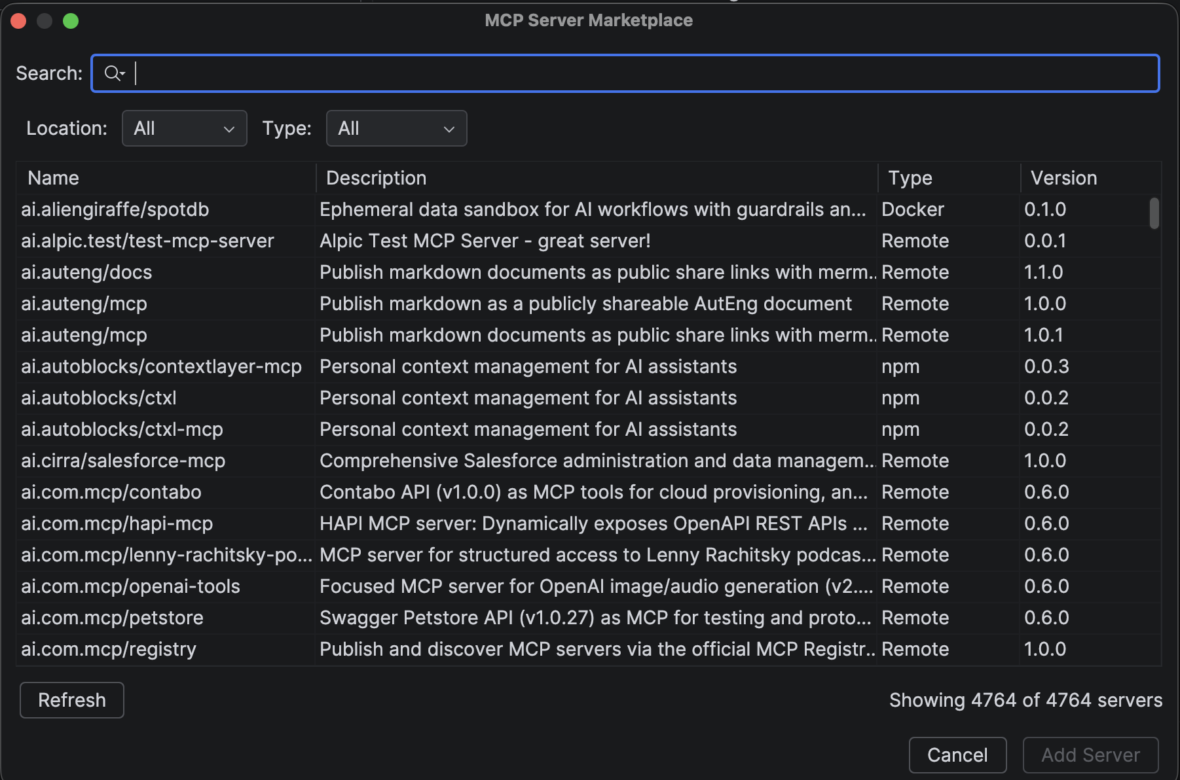Close the MCP Server Marketplace window

pos(18,21)
